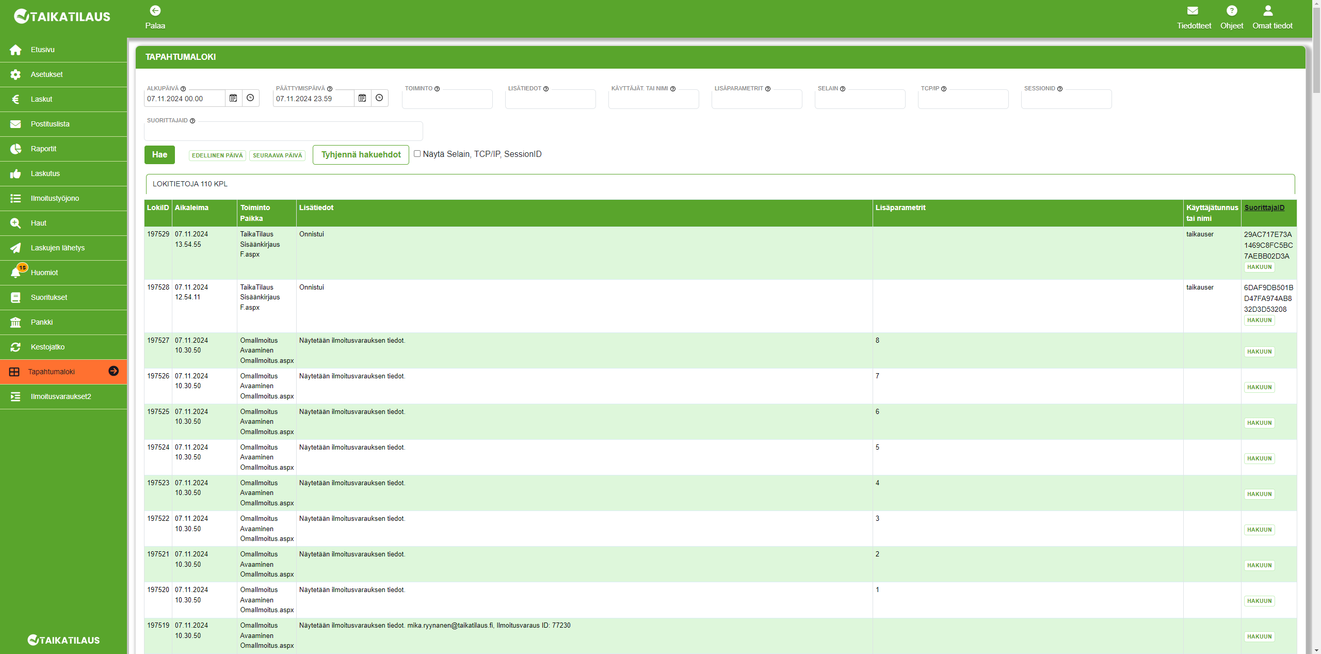Click the Alkupäivä date input field

[x=185, y=99]
